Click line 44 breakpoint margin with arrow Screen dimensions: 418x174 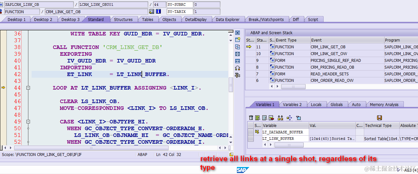tap(3, 88)
